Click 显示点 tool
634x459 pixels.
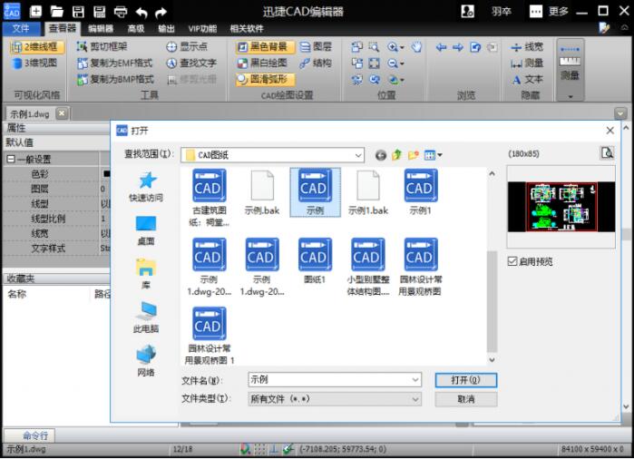(x=187, y=46)
